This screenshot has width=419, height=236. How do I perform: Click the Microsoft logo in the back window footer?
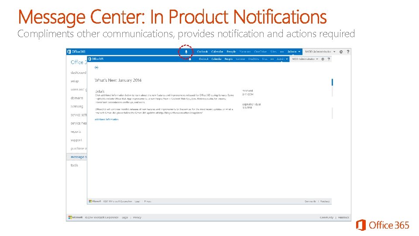pyautogui.click(x=76, y=218)
